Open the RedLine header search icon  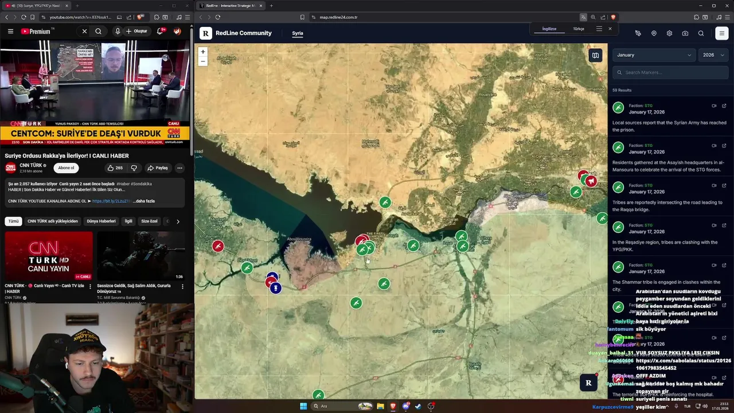coord(701,33)
